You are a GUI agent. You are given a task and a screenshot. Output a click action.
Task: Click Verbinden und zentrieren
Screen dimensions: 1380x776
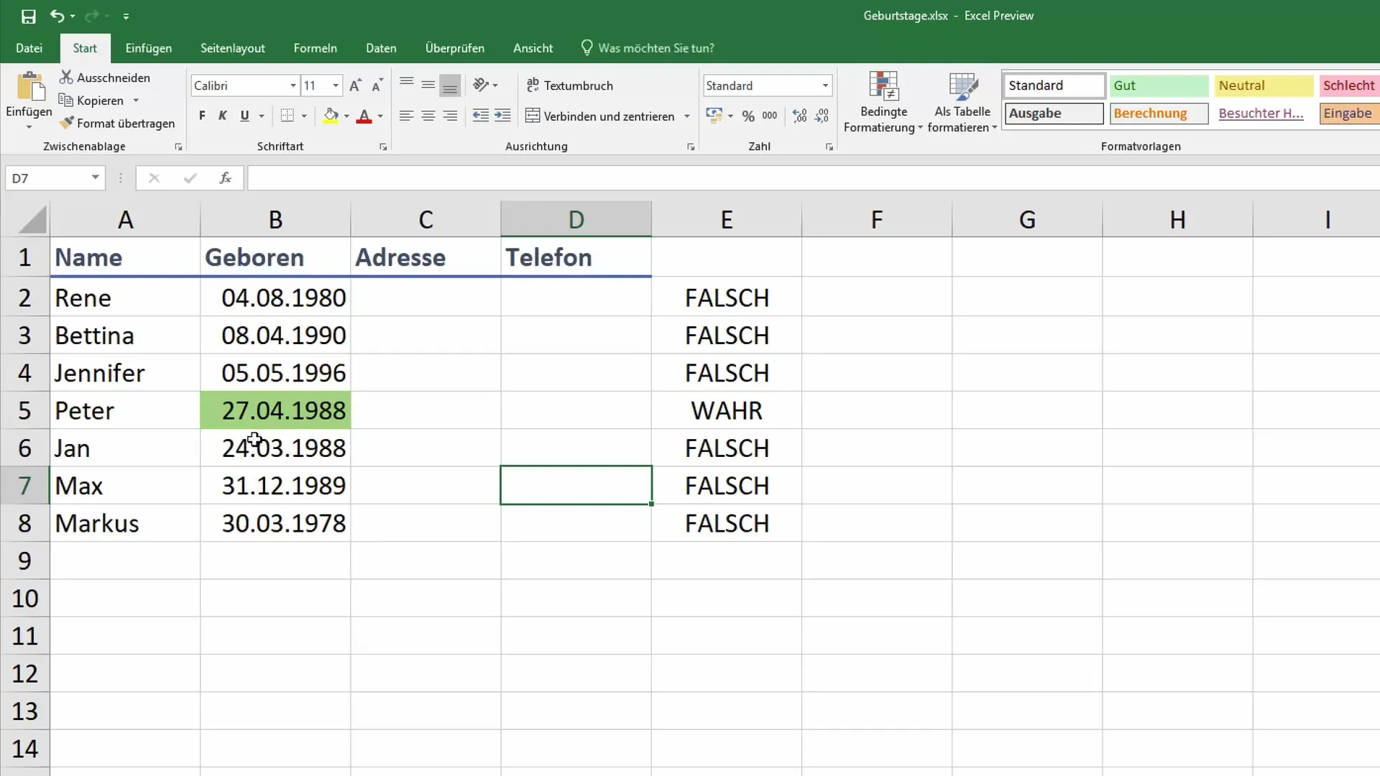click(x=600, y=116)
